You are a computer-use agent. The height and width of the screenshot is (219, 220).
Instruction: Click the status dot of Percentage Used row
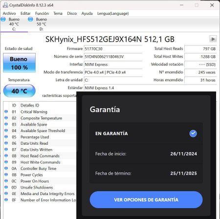(6, 136)
